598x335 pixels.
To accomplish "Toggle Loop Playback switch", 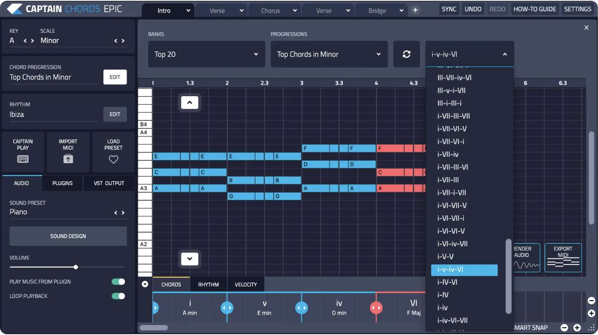I will (118, 296).
